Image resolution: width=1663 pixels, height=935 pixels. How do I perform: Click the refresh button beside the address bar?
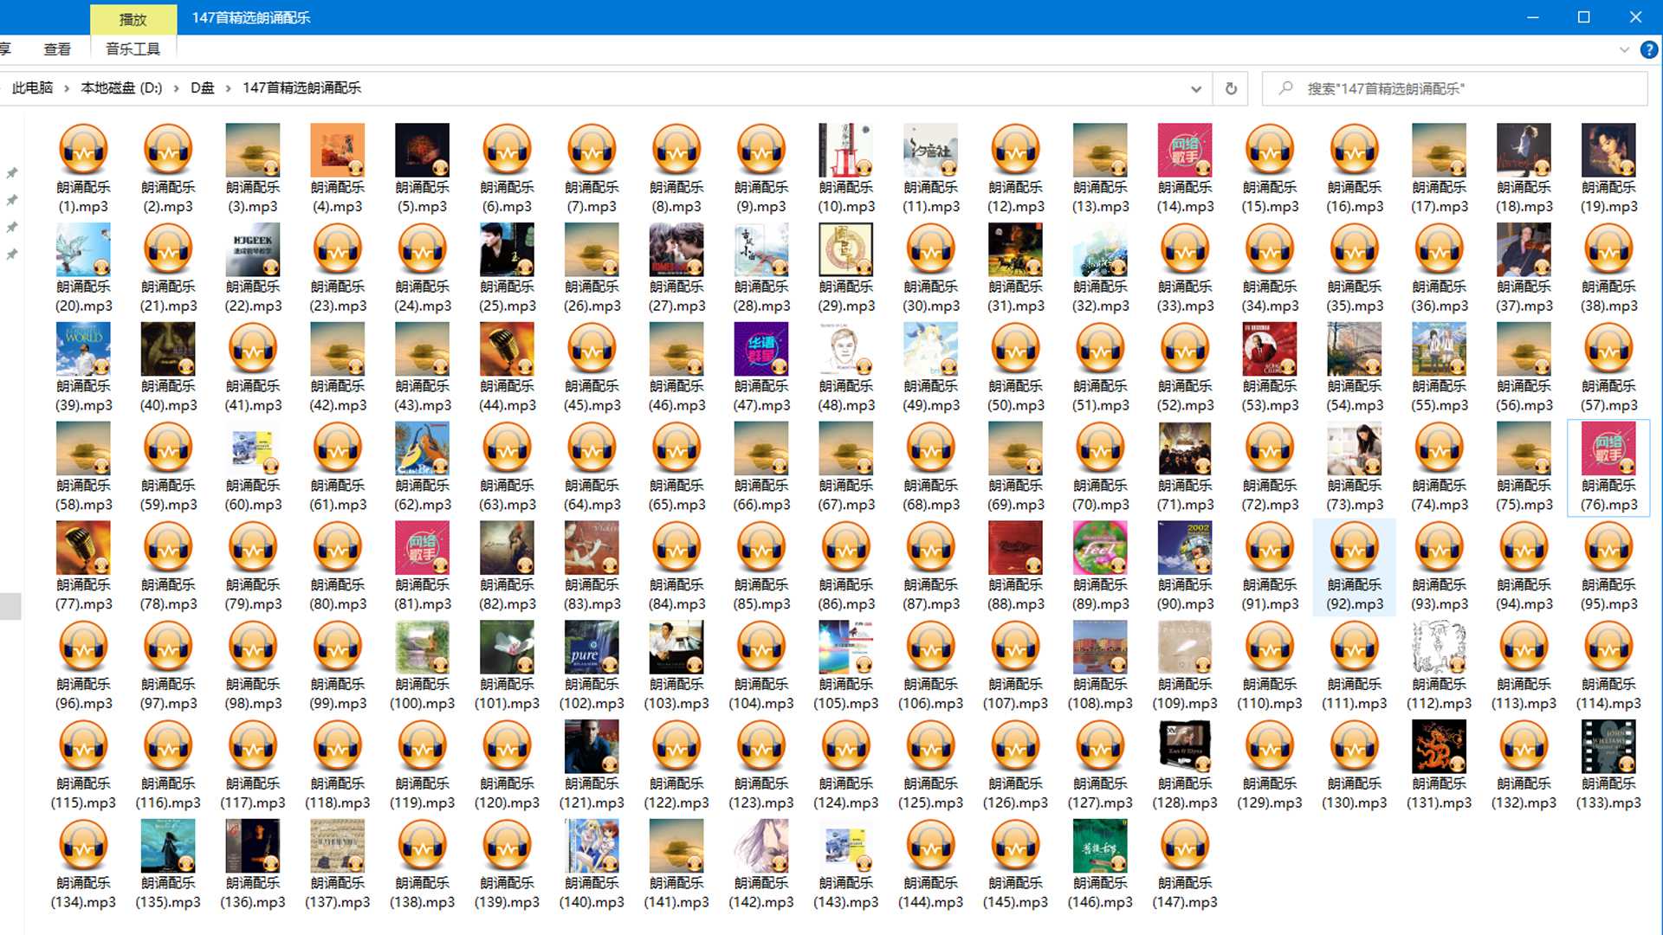[x=1231, y=88]
